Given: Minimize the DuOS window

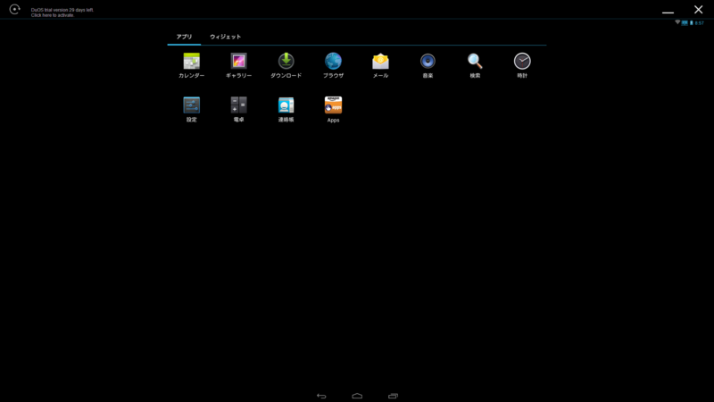Looking at the screenshot, I should point(668,13).
